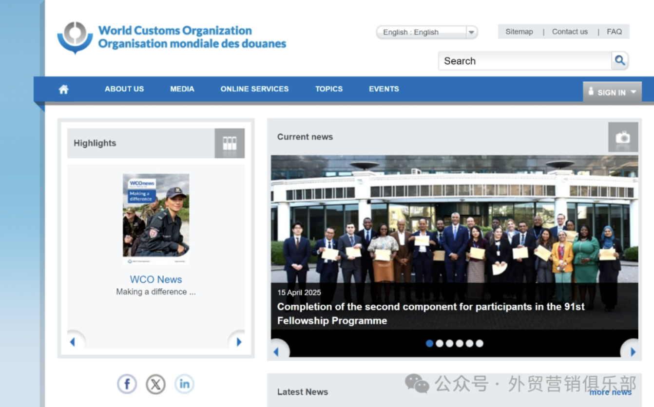Select third news carousel dot
Image resolution: width=654 pixels, height=407 pixels.
tap(449, 343)
